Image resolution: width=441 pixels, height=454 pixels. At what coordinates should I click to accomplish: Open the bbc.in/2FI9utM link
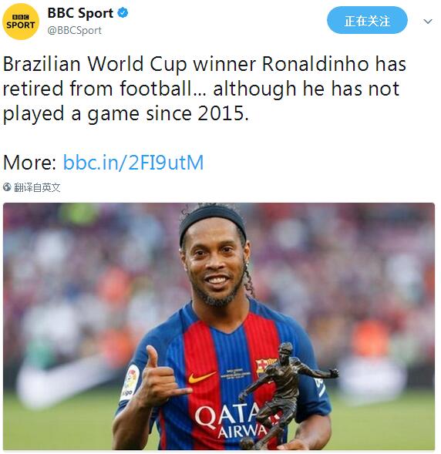(x=133, y=163)
